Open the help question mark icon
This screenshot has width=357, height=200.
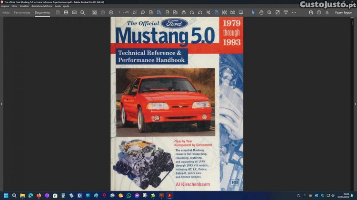[x=319, y=12]
